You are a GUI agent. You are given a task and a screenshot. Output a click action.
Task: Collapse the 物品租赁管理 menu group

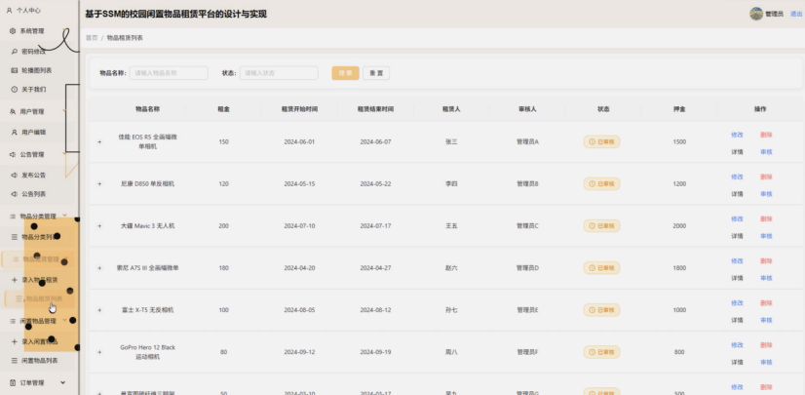(x=39, y=259)
